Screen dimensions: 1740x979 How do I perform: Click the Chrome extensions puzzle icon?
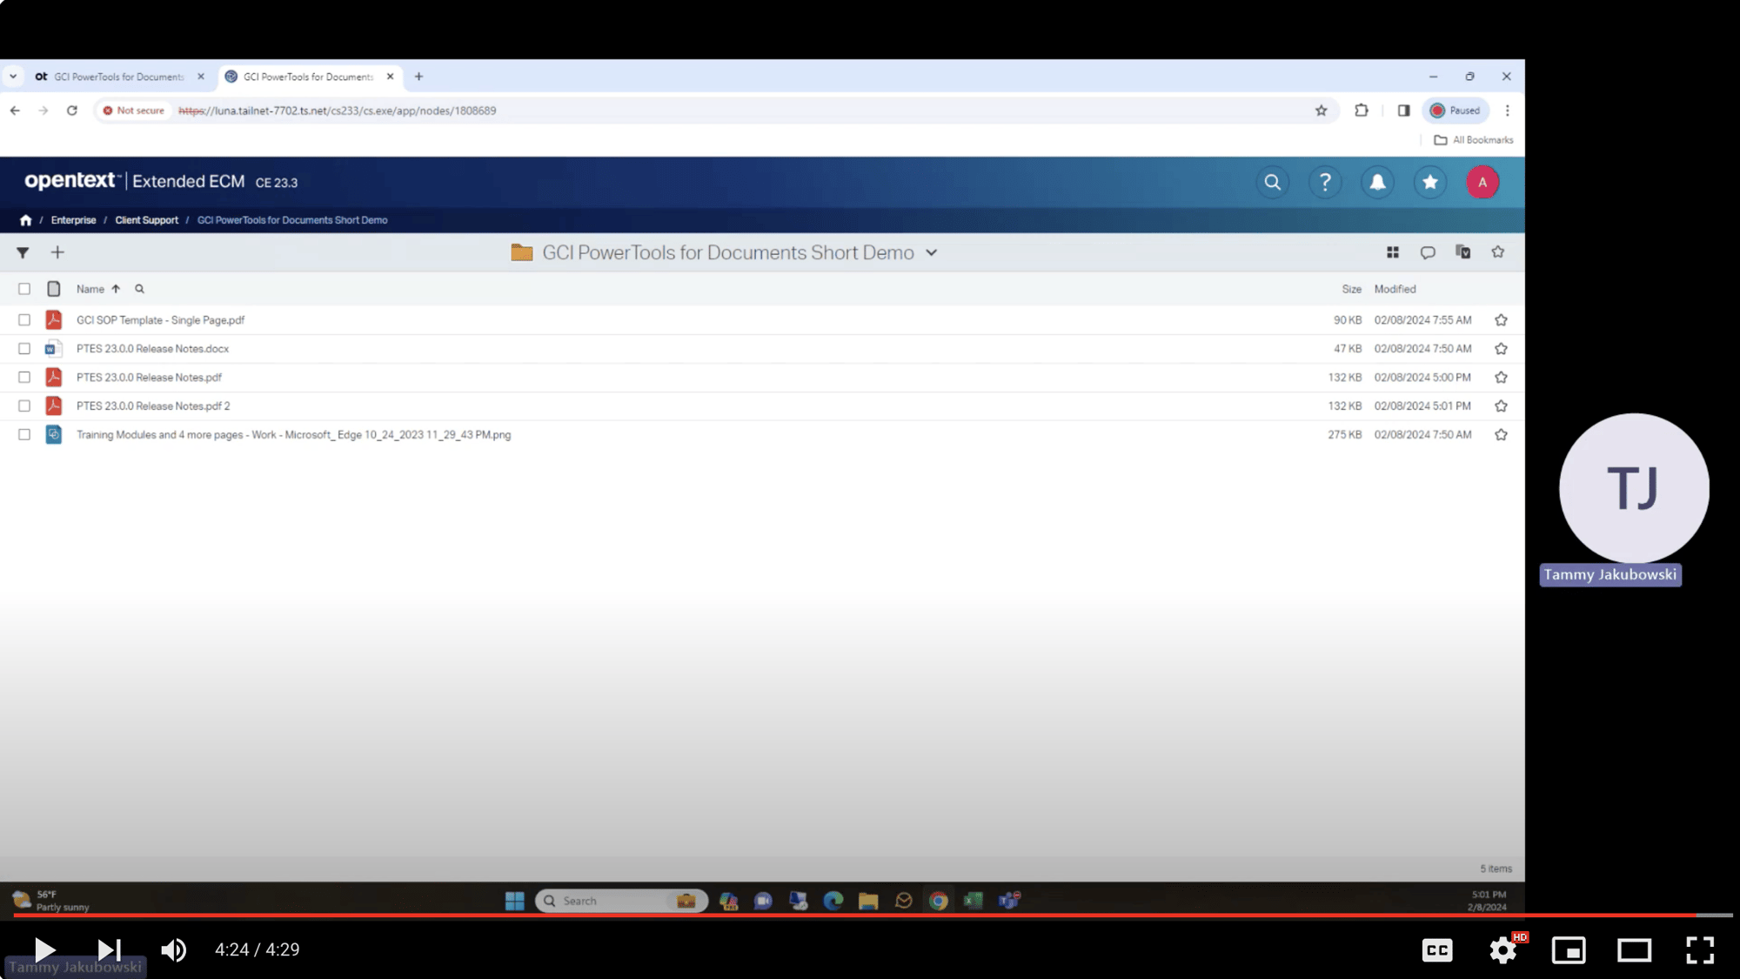point(1361,111)
